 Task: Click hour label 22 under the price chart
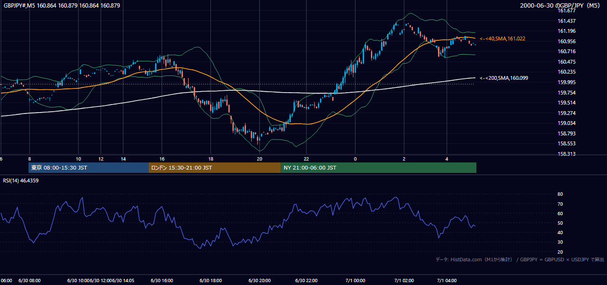coord(306,159)
